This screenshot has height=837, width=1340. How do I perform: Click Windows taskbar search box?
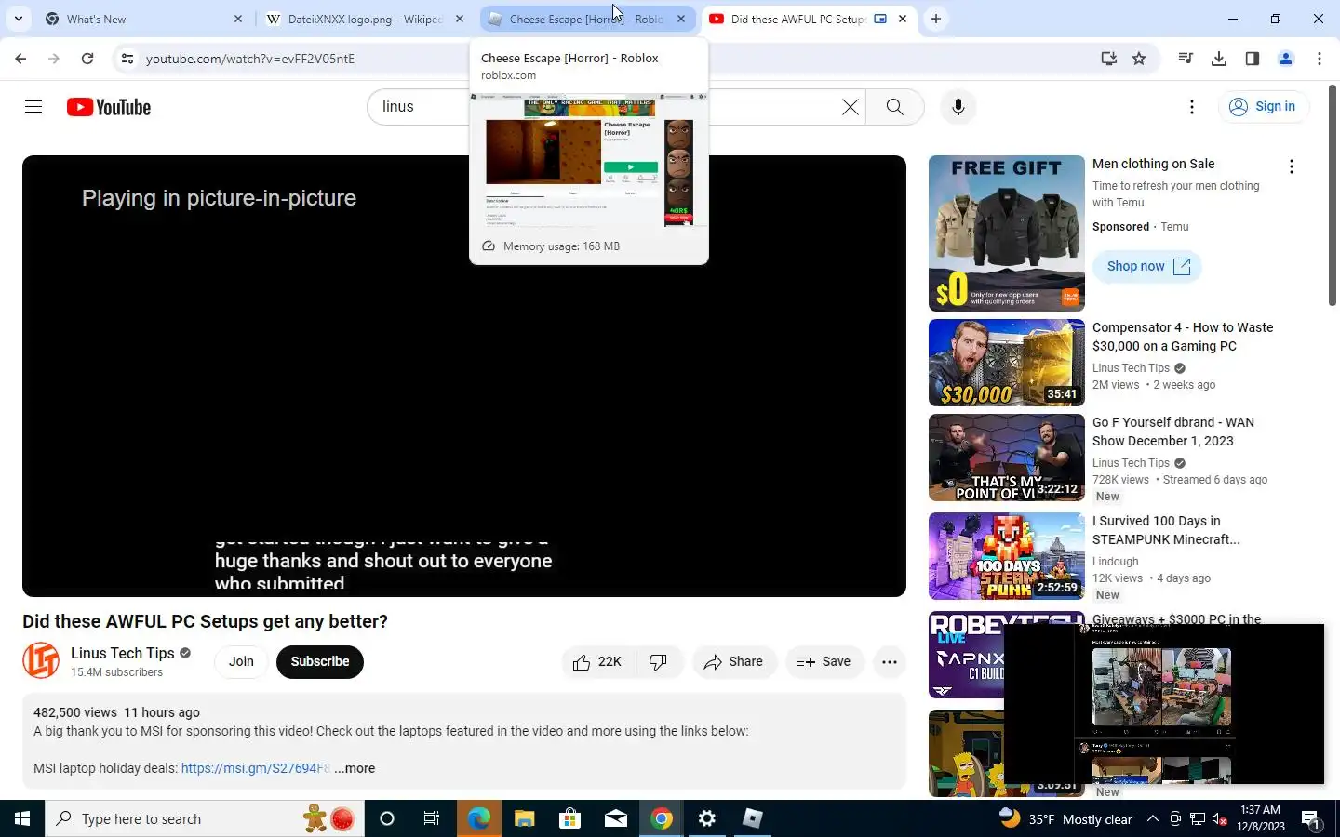point(204,818)
